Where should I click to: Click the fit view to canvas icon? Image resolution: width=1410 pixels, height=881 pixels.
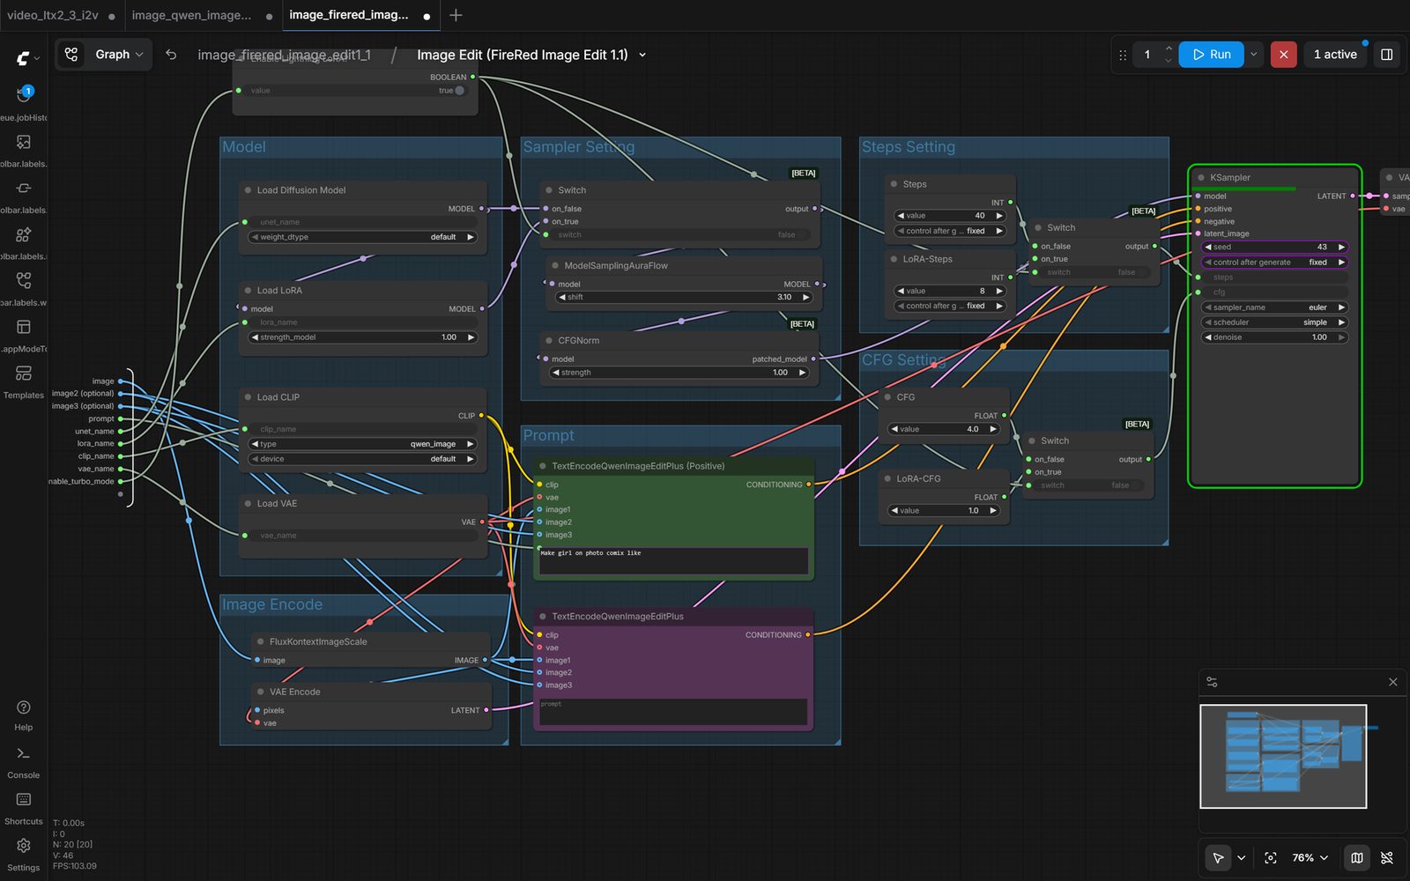point(1270,857)
